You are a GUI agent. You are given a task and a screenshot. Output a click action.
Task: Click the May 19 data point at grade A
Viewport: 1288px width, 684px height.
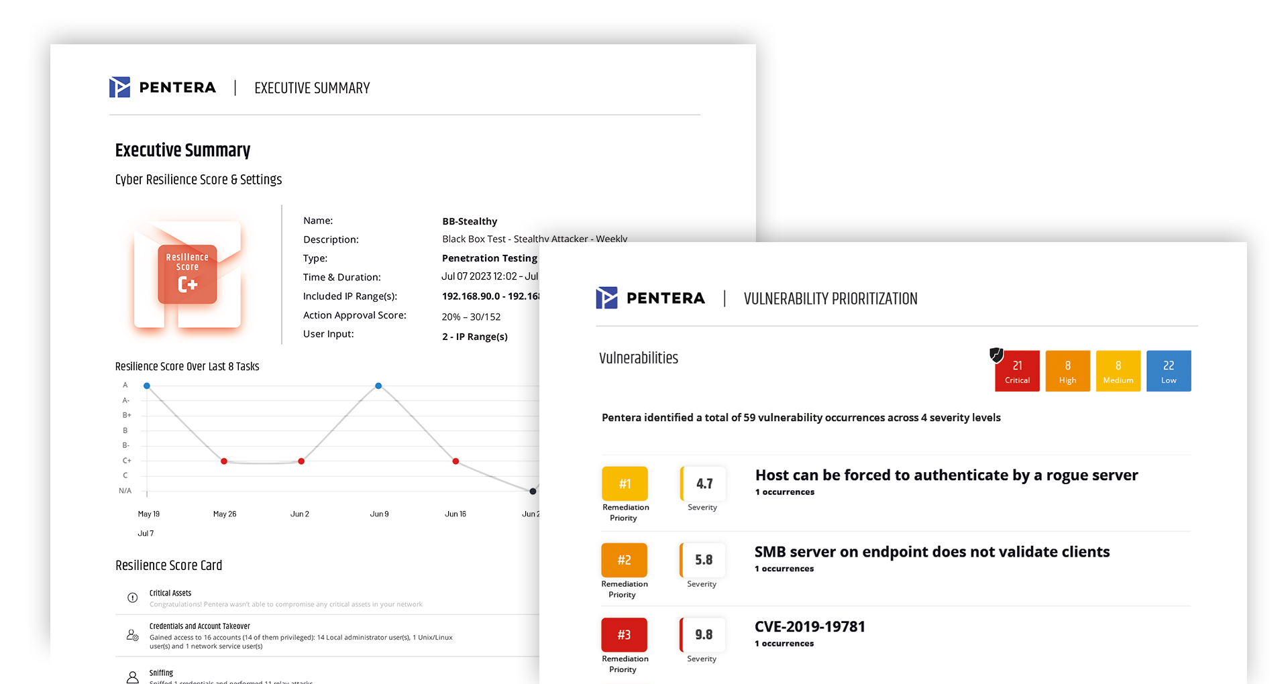pos(147,386)
